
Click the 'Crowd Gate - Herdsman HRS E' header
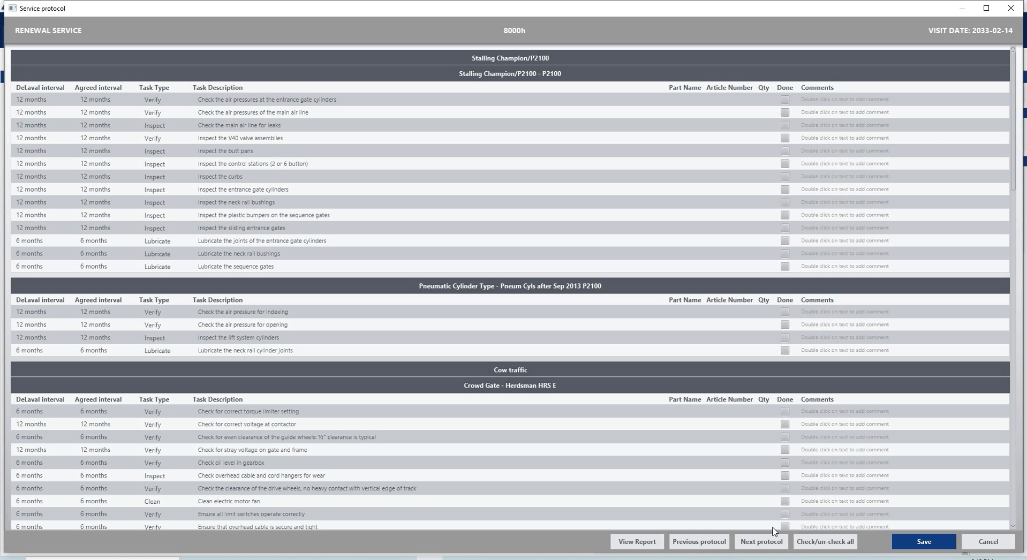point(510,385)
